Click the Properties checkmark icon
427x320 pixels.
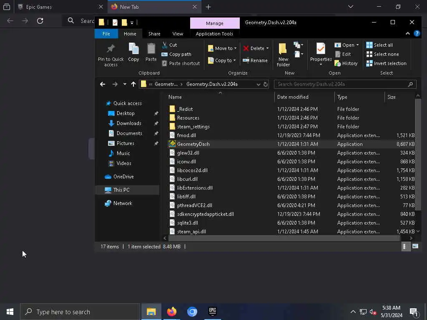tap(321, 49)
